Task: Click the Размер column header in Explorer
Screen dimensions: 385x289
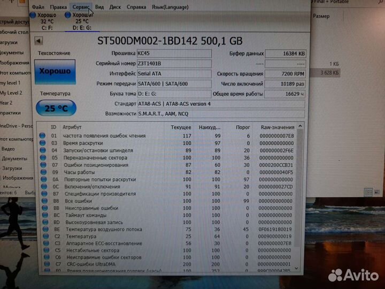Action: [321, 16]
